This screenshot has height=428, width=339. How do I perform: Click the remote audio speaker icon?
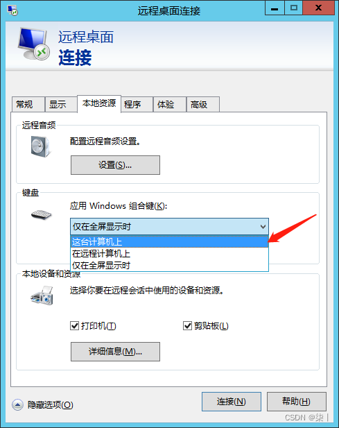(x=40, y=146)
